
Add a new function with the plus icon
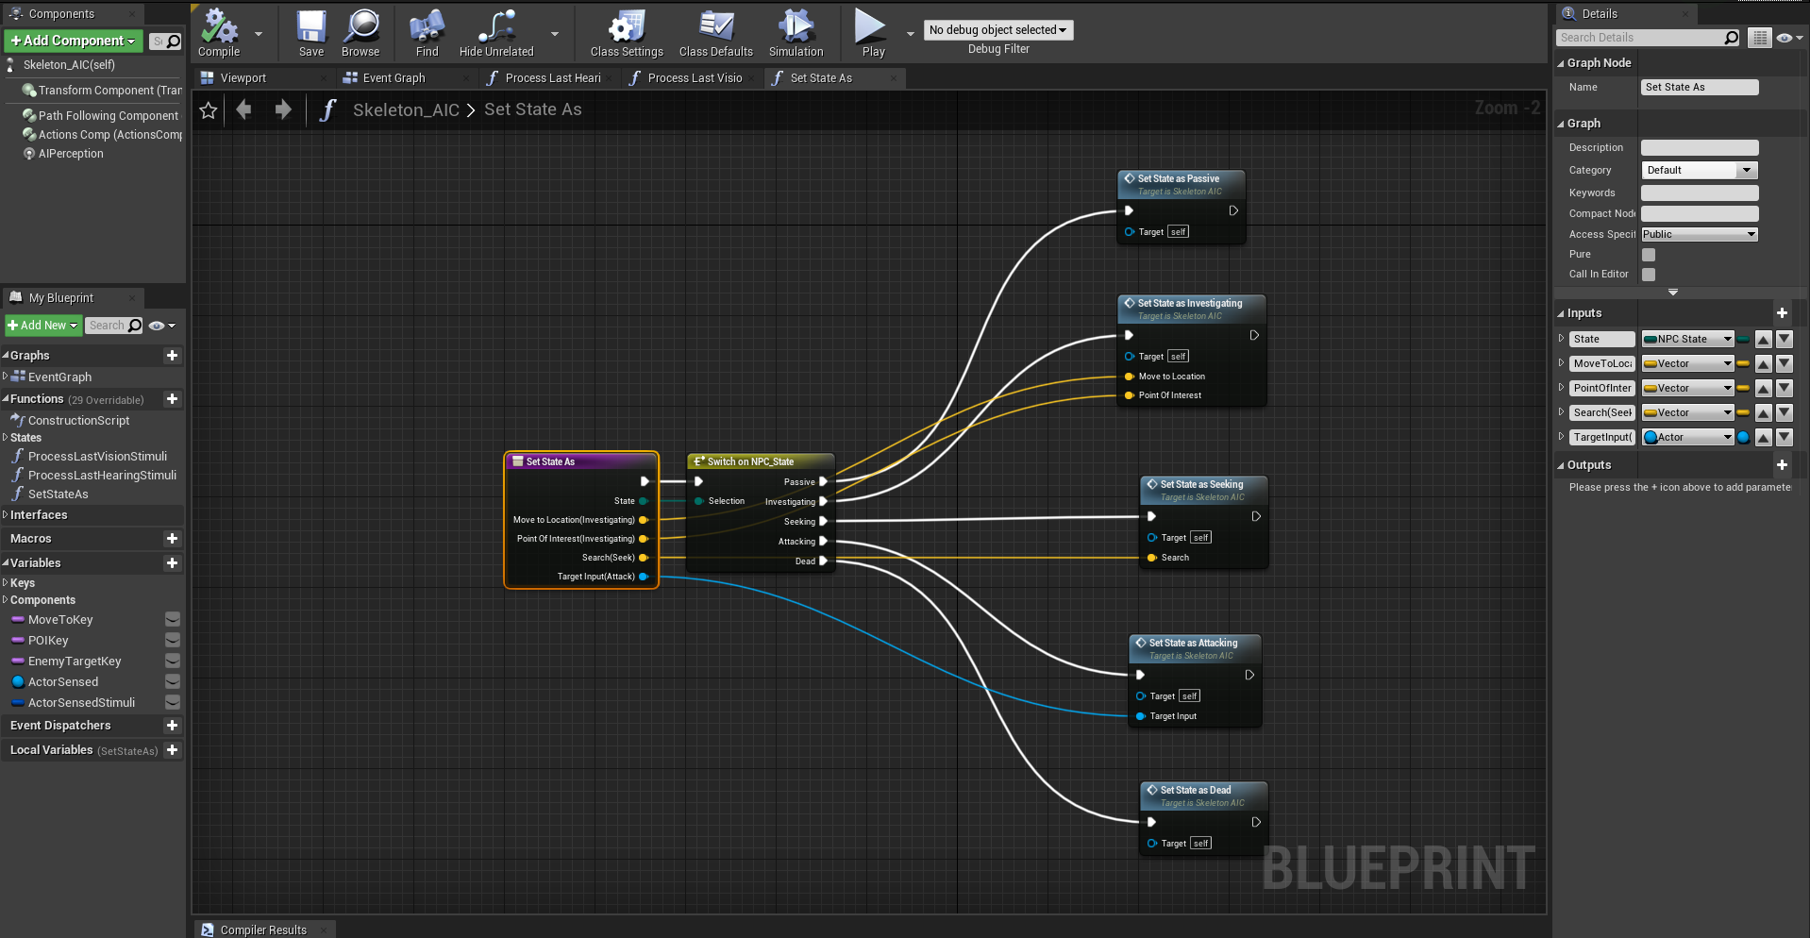[172, 399]
